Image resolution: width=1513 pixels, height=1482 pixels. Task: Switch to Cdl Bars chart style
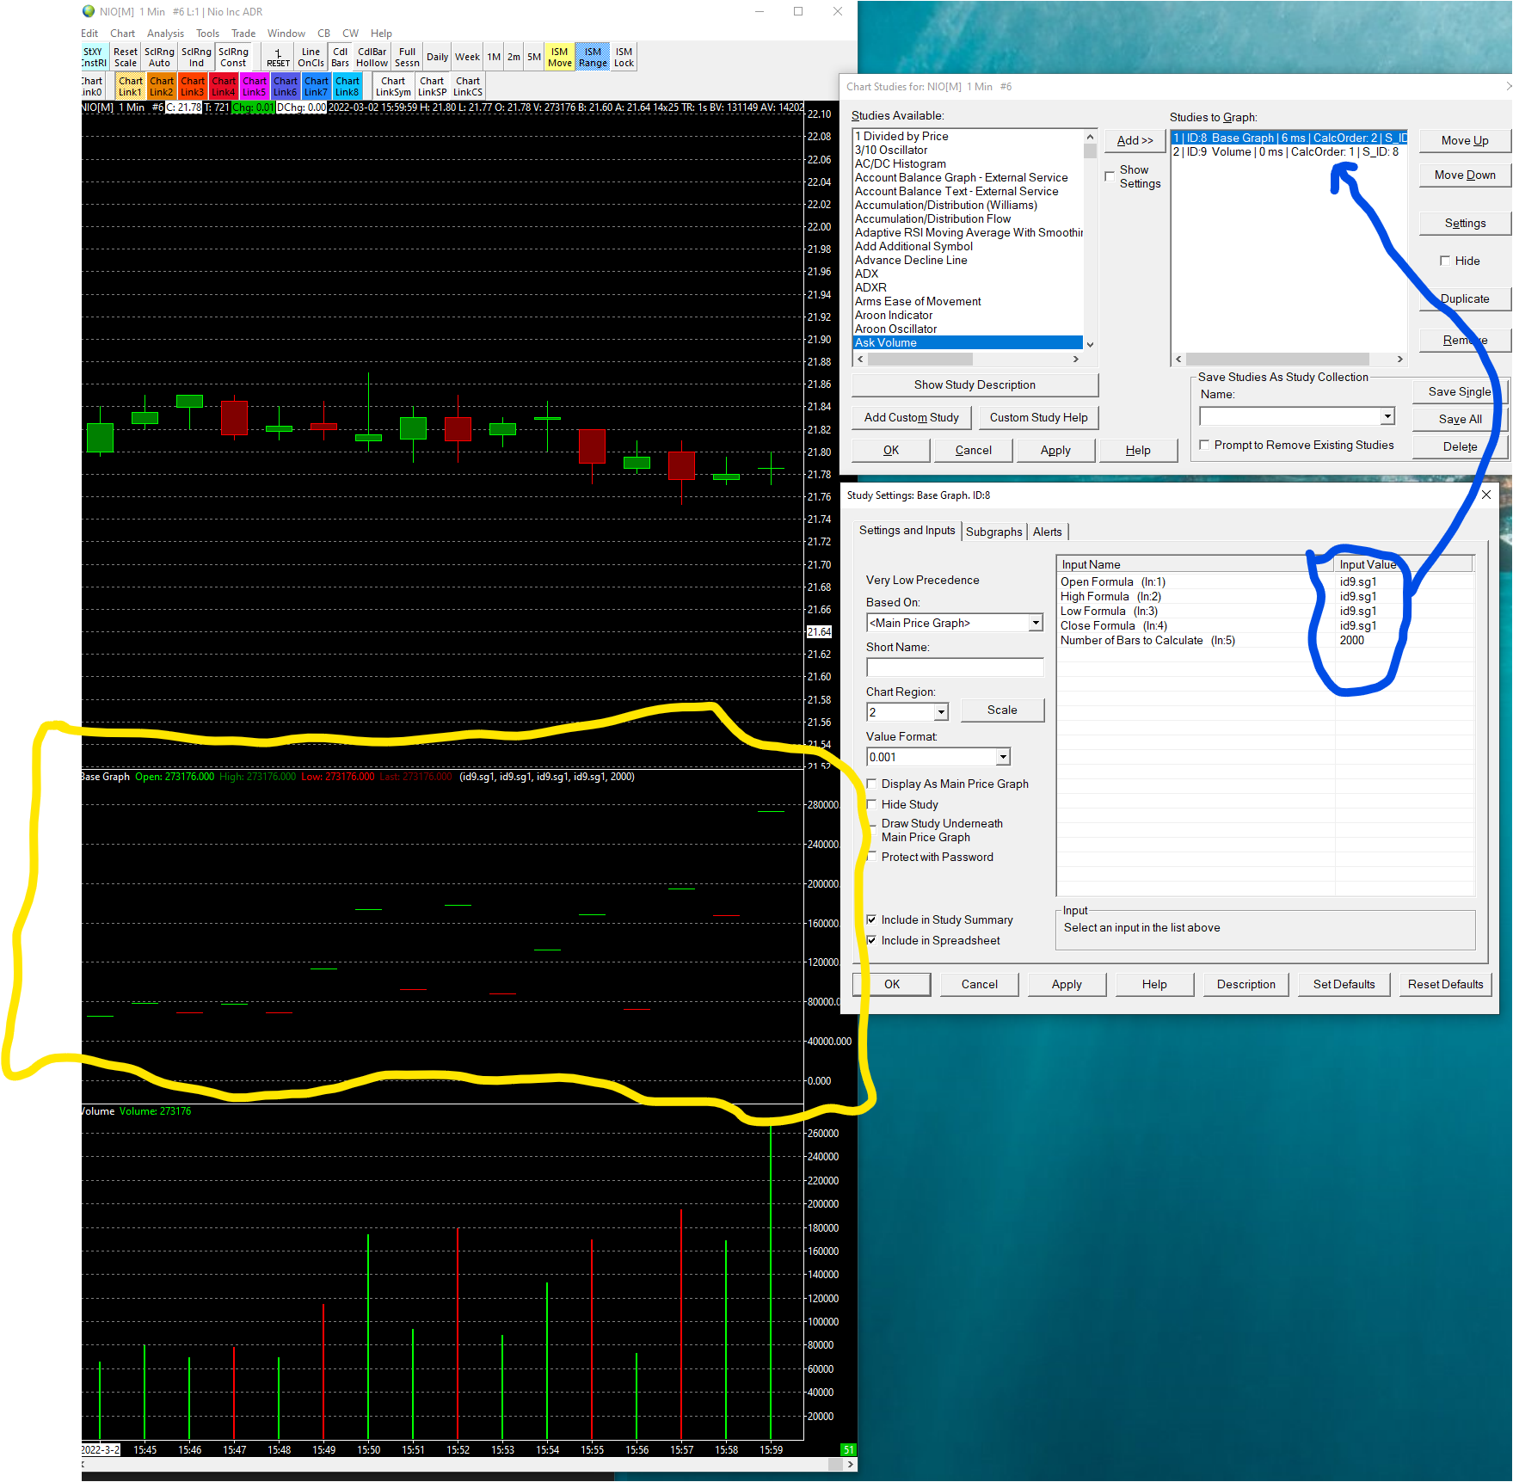340,57
